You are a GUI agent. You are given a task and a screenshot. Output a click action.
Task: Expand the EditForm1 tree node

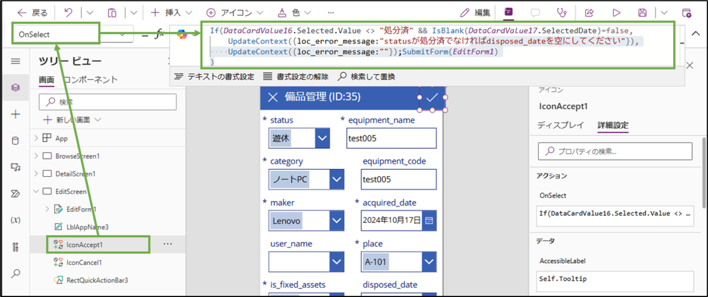[47, 209]
